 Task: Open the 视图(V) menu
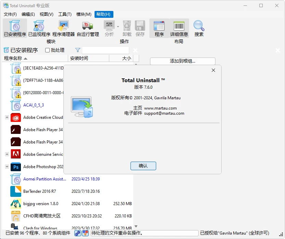click(47, 14)
